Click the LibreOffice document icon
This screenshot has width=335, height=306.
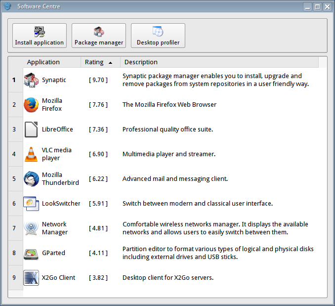point(31,130)
